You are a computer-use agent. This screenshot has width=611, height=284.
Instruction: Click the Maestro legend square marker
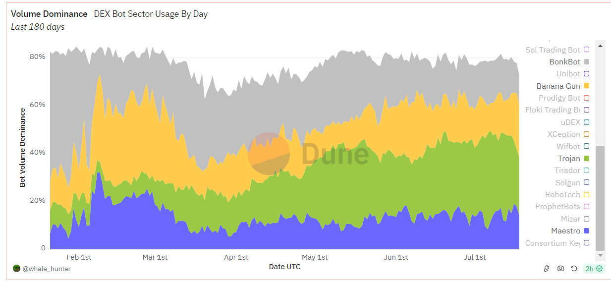[x=586, y=231]
